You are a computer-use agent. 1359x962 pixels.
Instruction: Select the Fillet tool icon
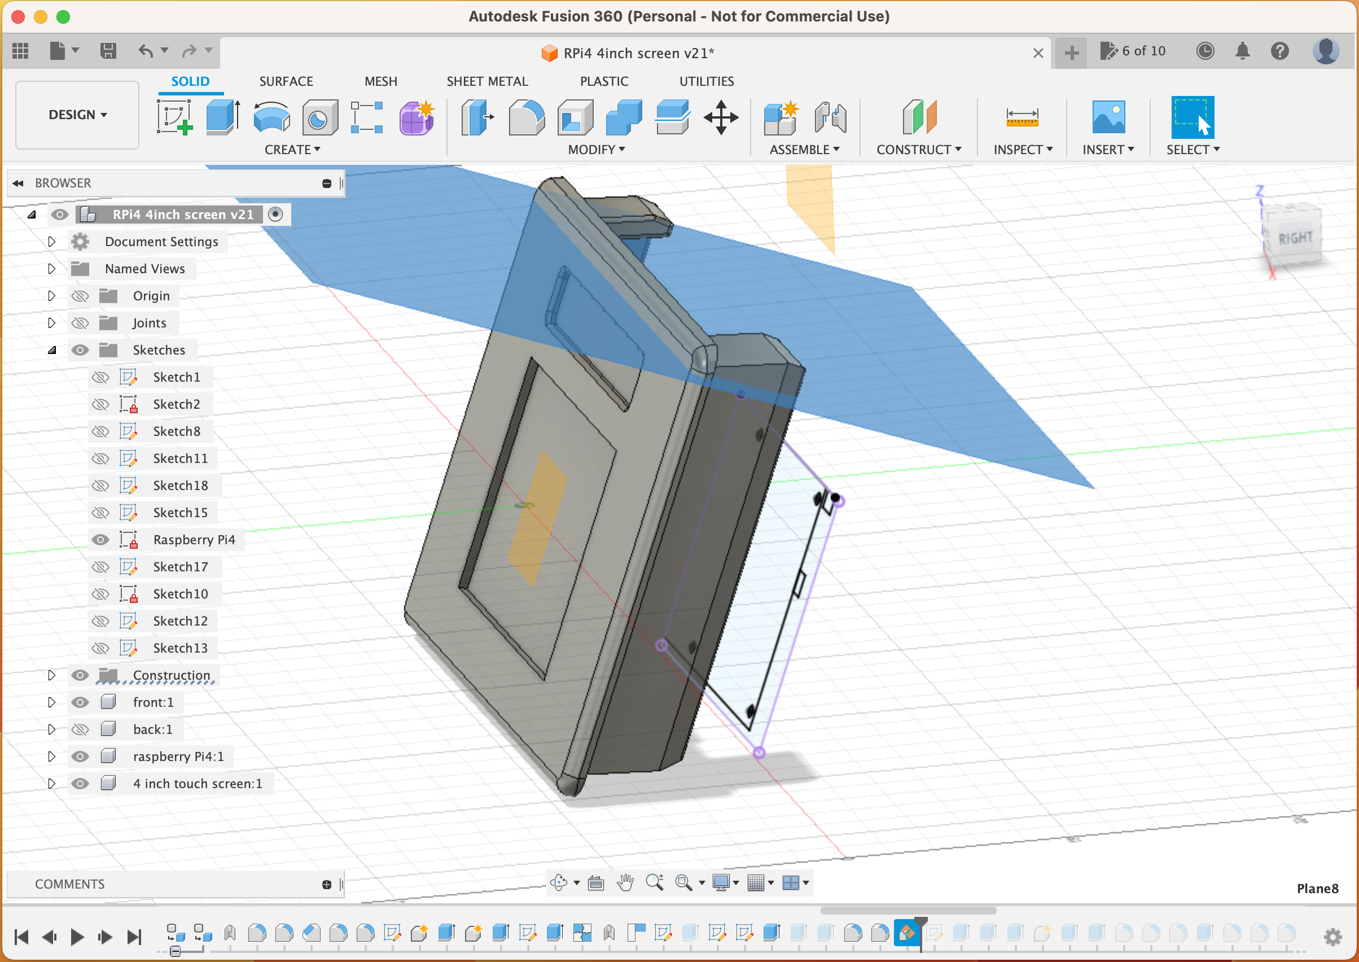(x=527, y=117)
